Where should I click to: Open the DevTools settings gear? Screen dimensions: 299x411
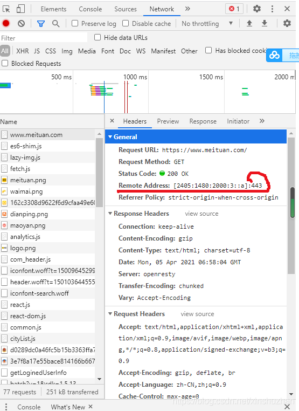coord(257,9)
